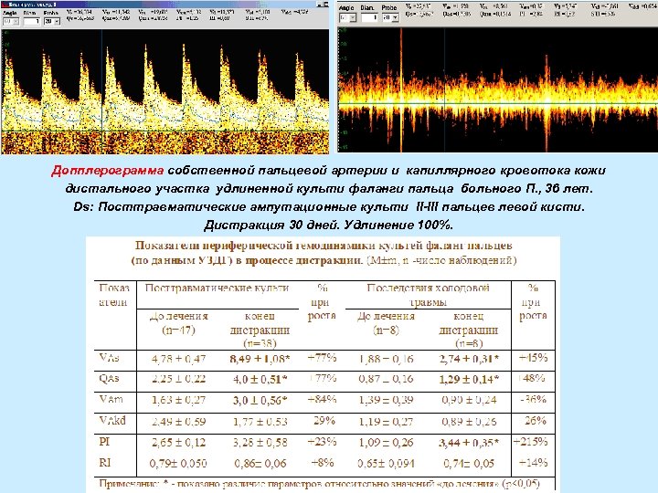This screenshot has height=493, width=658.
Task: Click the cell "3,44 ± 0,35*"
Action: 469,442
